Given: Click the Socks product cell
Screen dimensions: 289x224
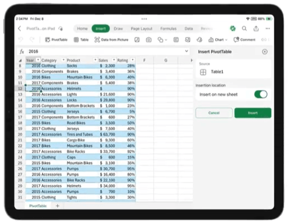Looking at the screenshot, I should point(82,66).
